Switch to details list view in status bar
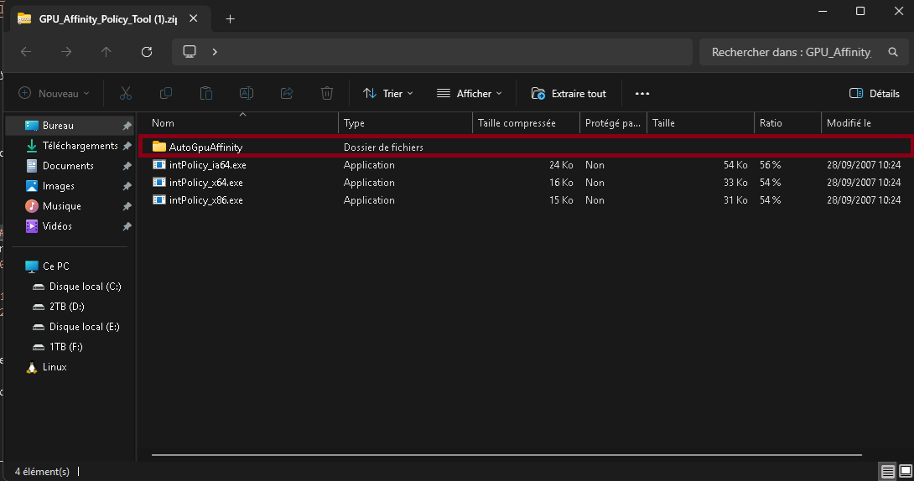914x481 pixels. pyautogui.click(x=888, y=471)
